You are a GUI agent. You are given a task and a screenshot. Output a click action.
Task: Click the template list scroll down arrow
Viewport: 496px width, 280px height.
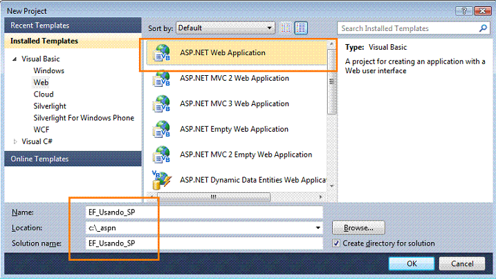pyautogui.click(x=331, y=186)
